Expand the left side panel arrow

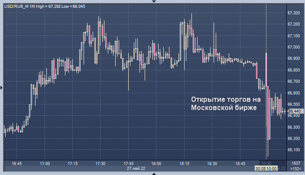[x=2, y=87]
